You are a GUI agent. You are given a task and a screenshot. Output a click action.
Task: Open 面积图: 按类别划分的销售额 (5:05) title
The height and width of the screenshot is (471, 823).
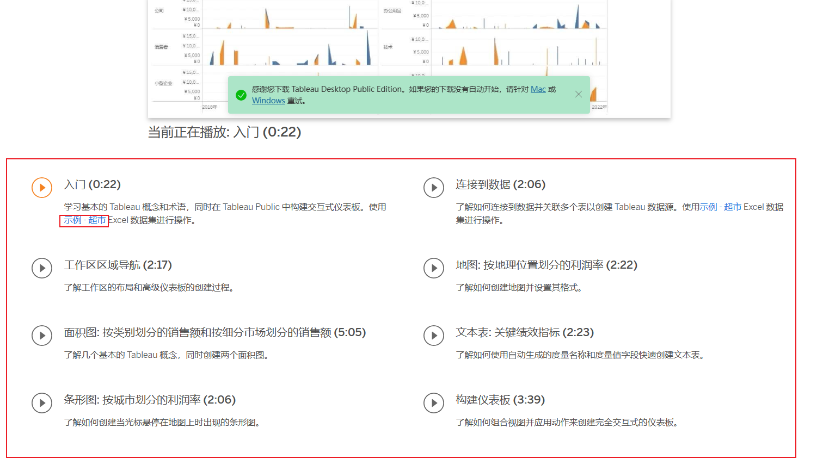[215, 332]
